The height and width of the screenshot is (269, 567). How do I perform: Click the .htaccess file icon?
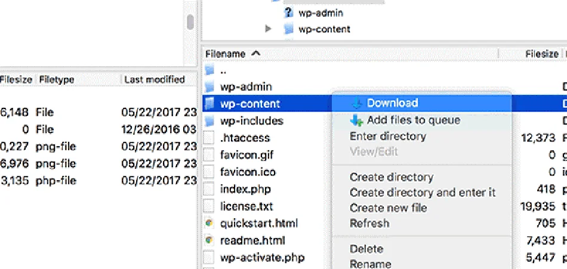tap(209, 138)
